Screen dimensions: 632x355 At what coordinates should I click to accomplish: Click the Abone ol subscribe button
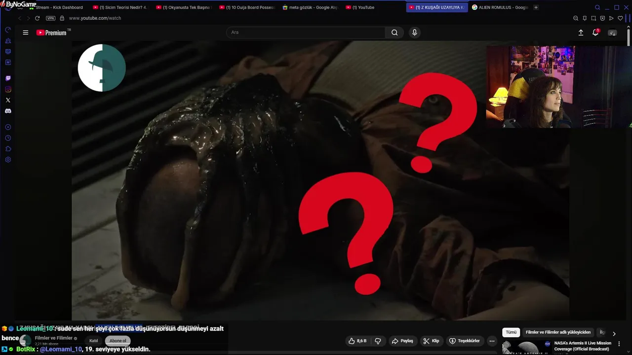tap(118, 341)
